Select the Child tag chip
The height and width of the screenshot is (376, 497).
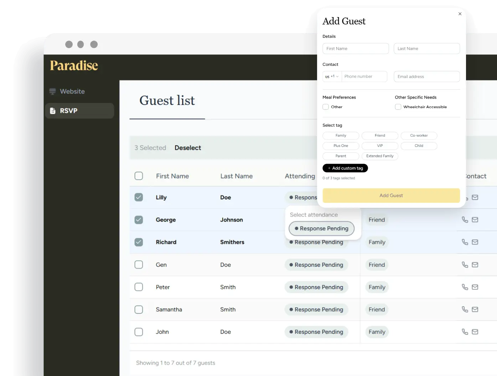point(419,146)
